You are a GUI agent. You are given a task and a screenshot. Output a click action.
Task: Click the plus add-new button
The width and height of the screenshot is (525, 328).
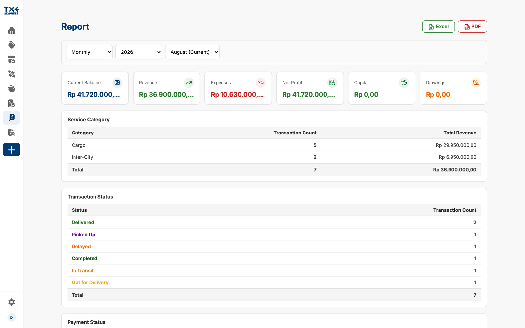click(x=11, y=150)
